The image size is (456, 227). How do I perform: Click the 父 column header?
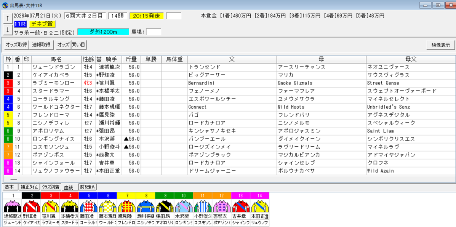232,59
